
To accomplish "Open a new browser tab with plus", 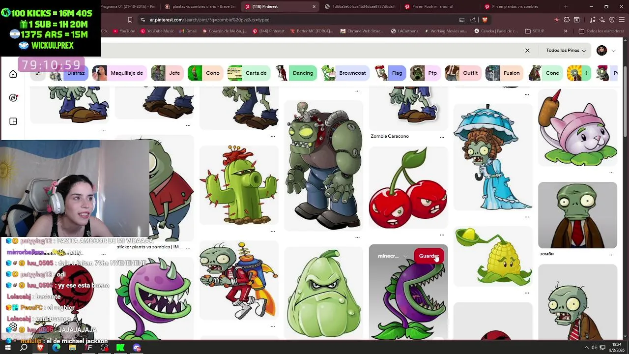I will pos(566,6).
